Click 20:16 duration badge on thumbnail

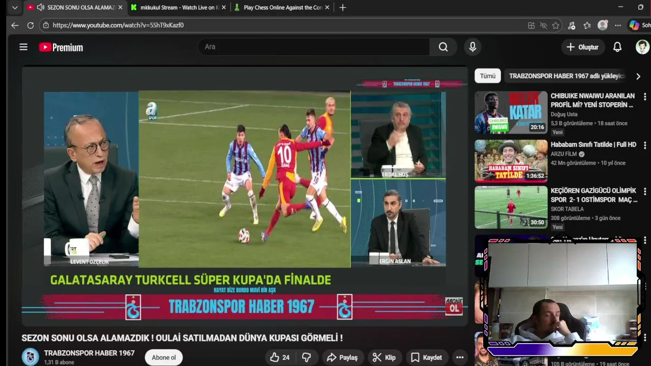[x=537, y=128]
